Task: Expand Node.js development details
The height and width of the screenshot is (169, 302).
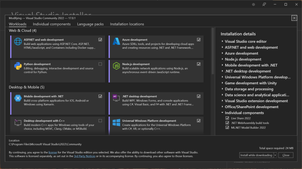Action: 222,59
